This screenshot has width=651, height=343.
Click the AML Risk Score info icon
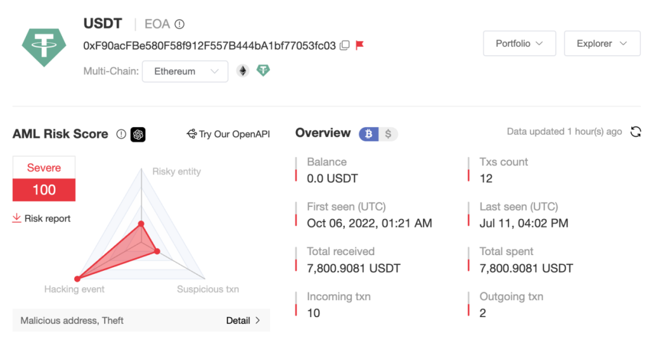(x=121, y=134)
